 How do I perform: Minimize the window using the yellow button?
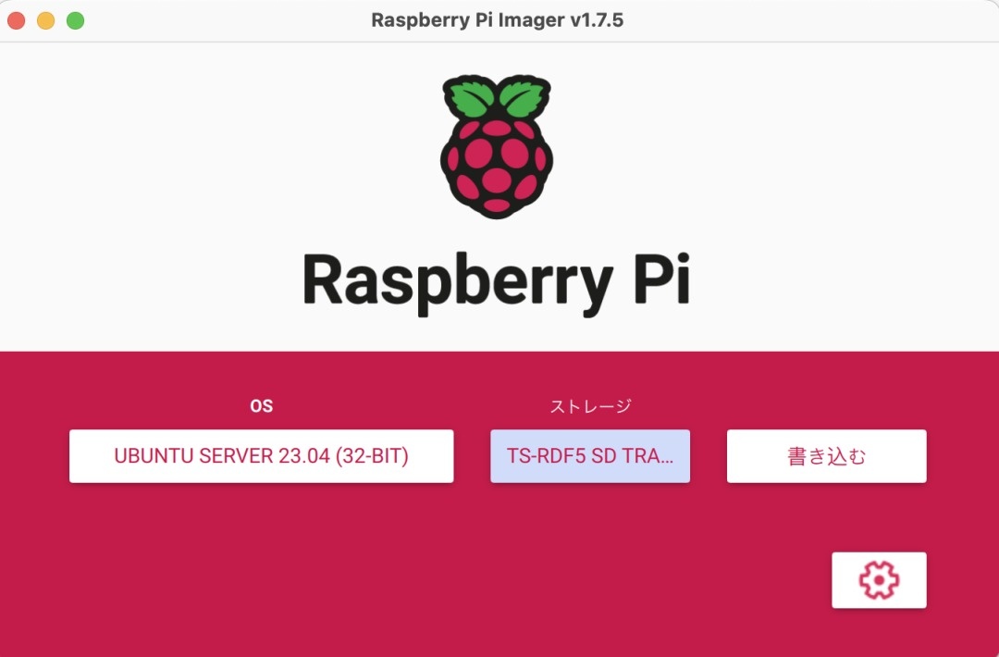click(x=46, y=20)
